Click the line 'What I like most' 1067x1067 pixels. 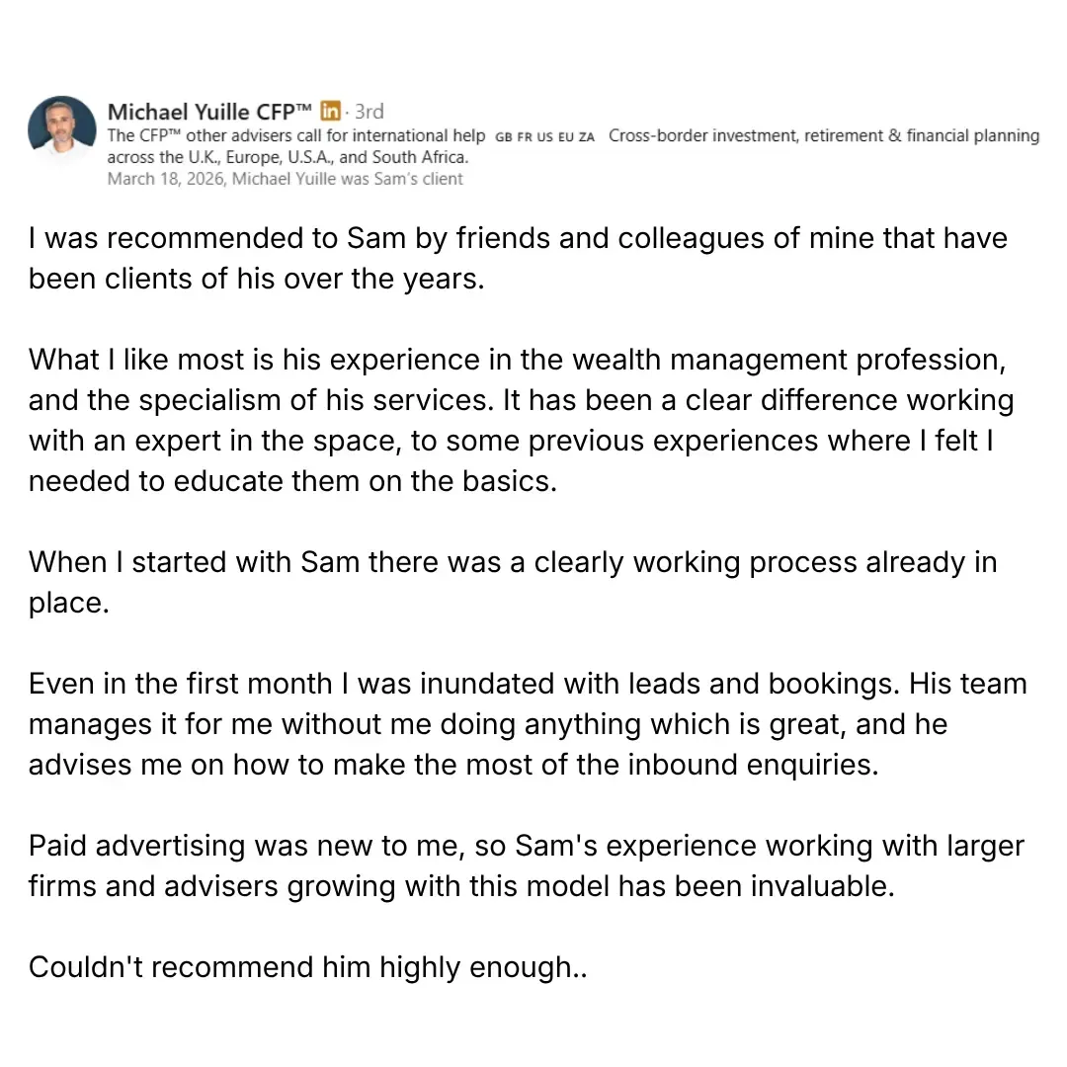pos(517,360)
